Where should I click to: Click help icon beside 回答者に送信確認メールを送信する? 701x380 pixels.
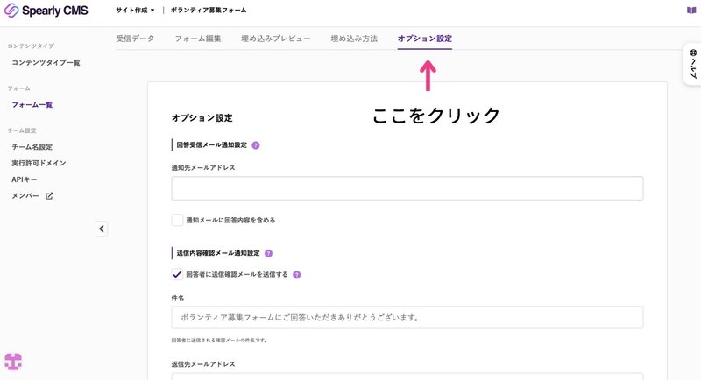tap(296, 275)
